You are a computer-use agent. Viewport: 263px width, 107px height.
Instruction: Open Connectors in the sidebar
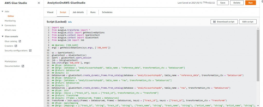[x=10, y=25]
